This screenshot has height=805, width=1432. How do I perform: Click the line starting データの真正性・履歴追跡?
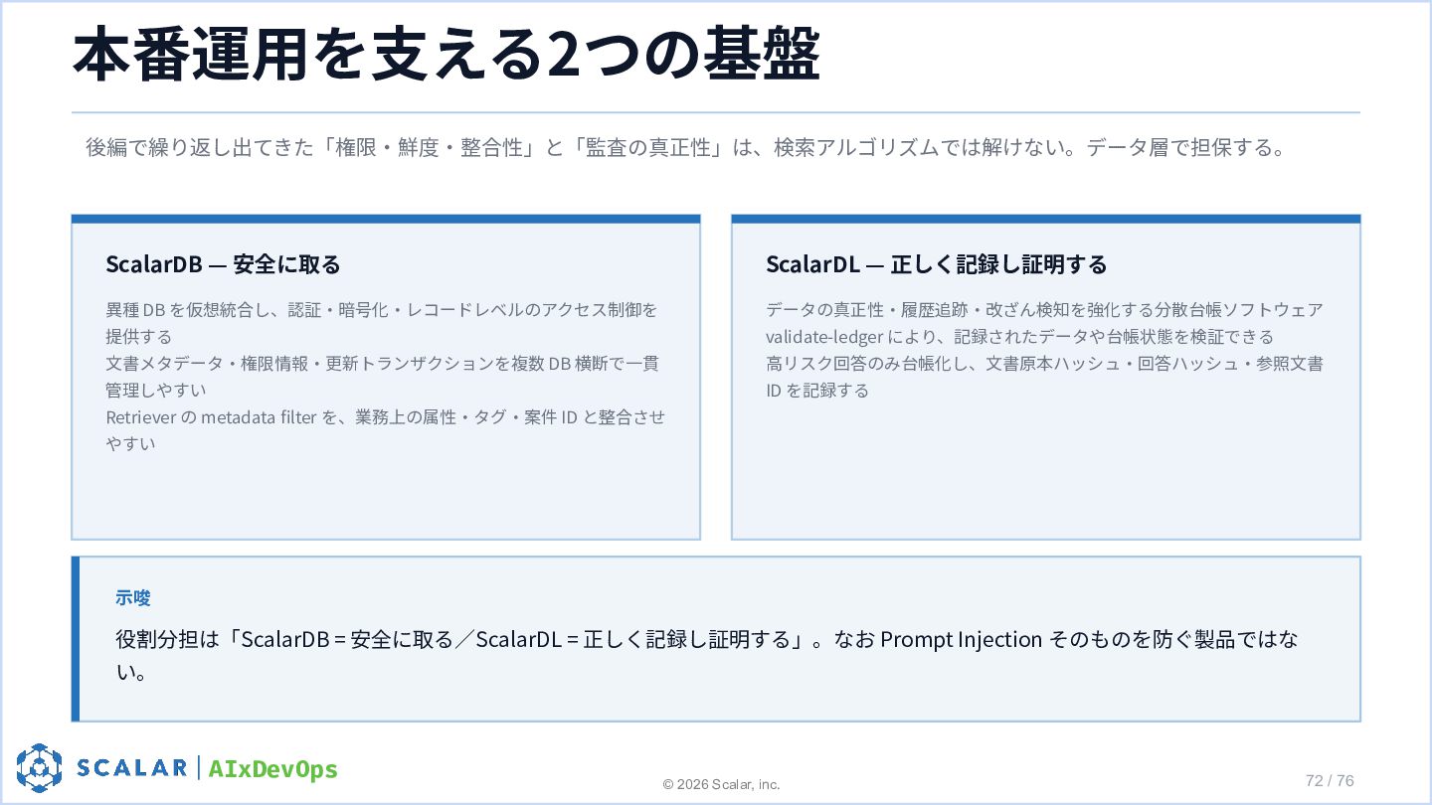pos(1044,310)
